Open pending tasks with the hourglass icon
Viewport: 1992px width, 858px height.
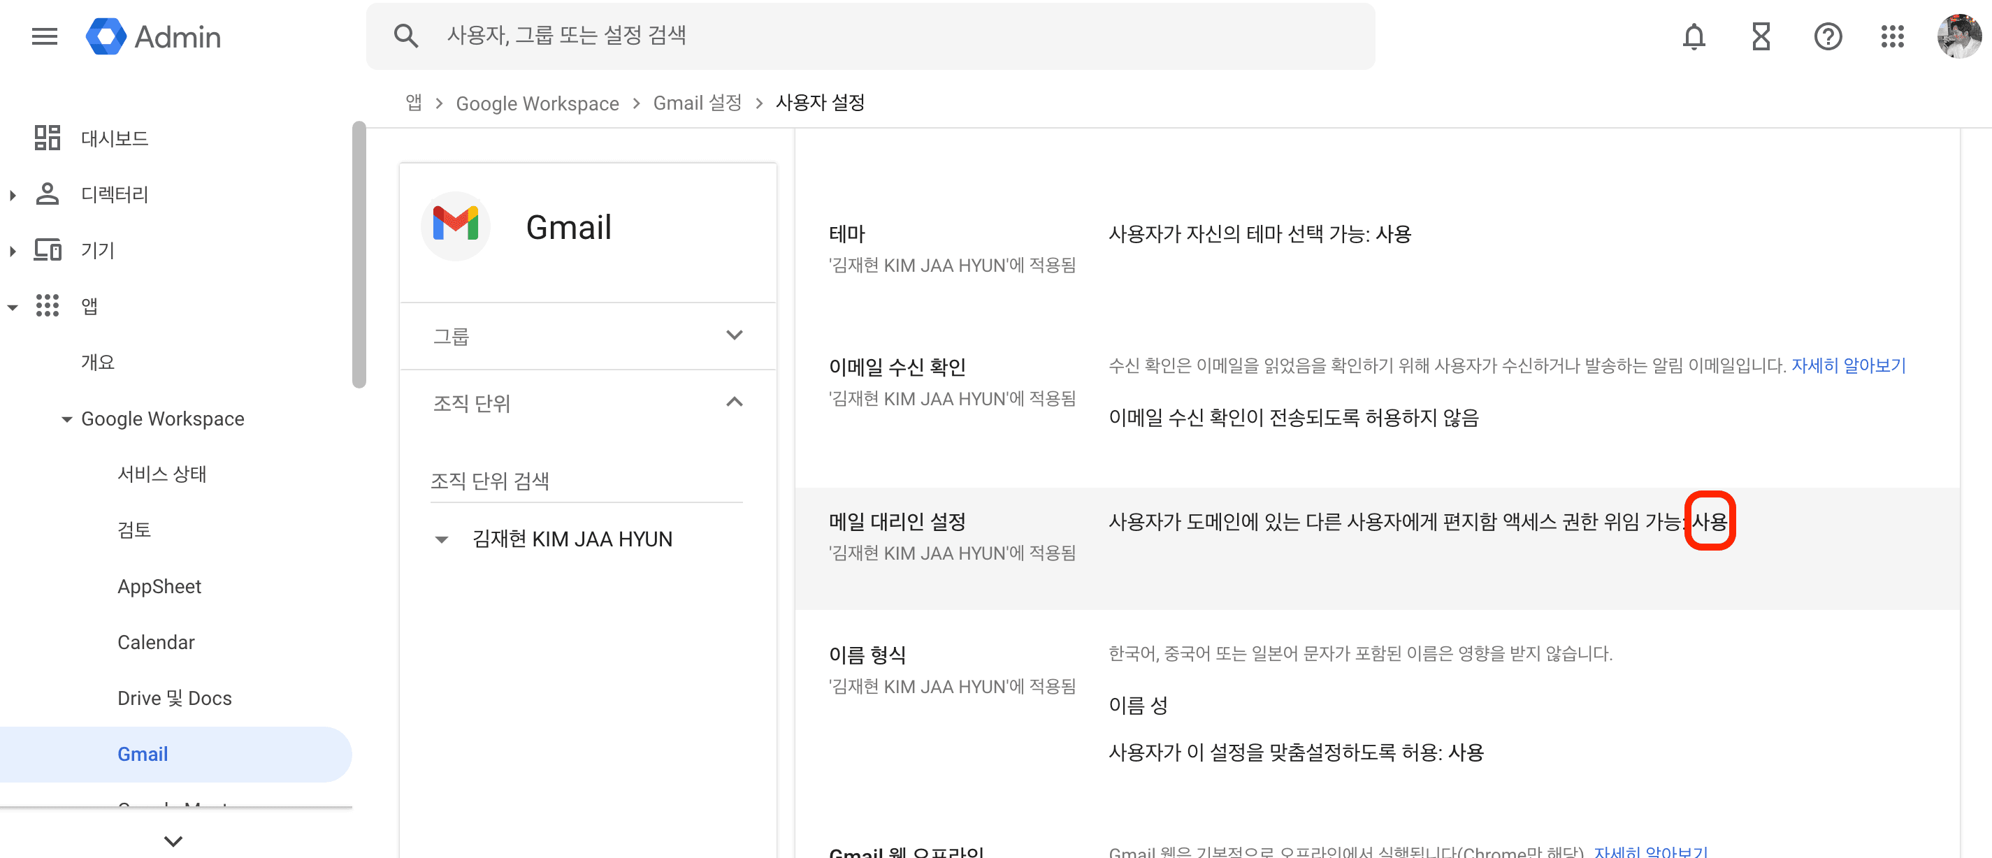click(x=1761, y=36)
